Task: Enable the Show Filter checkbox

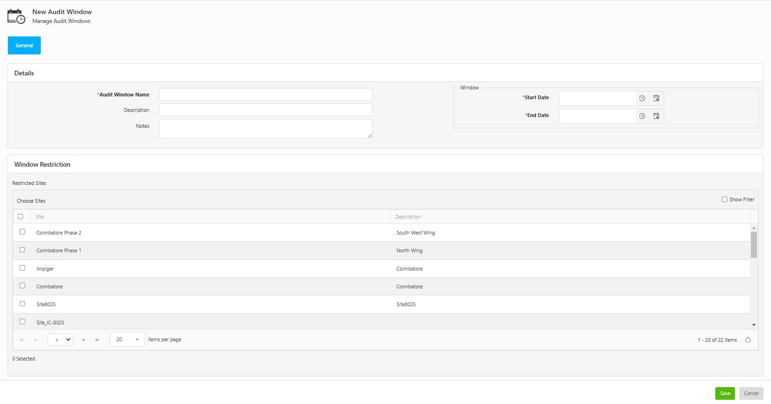Action: pos(724,199)
